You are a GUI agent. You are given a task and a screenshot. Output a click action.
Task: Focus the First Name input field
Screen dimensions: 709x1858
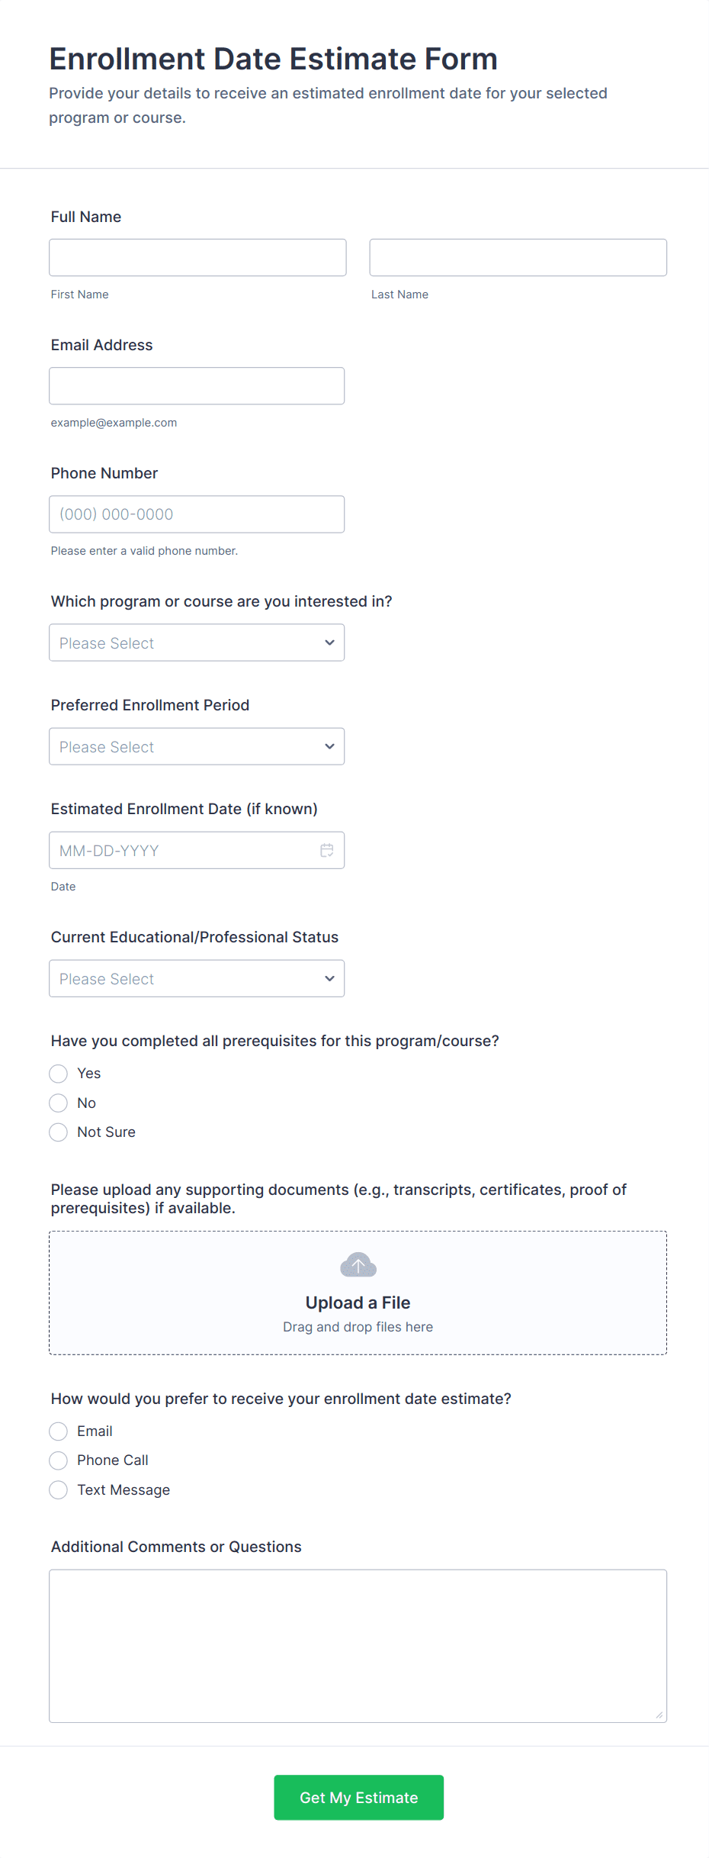coord(197,258)
